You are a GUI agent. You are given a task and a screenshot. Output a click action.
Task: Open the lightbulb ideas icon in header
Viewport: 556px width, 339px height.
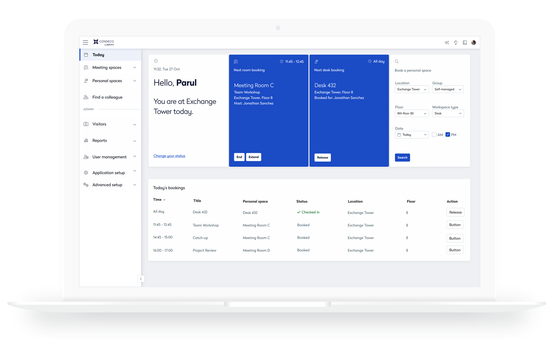click(456, 42)
